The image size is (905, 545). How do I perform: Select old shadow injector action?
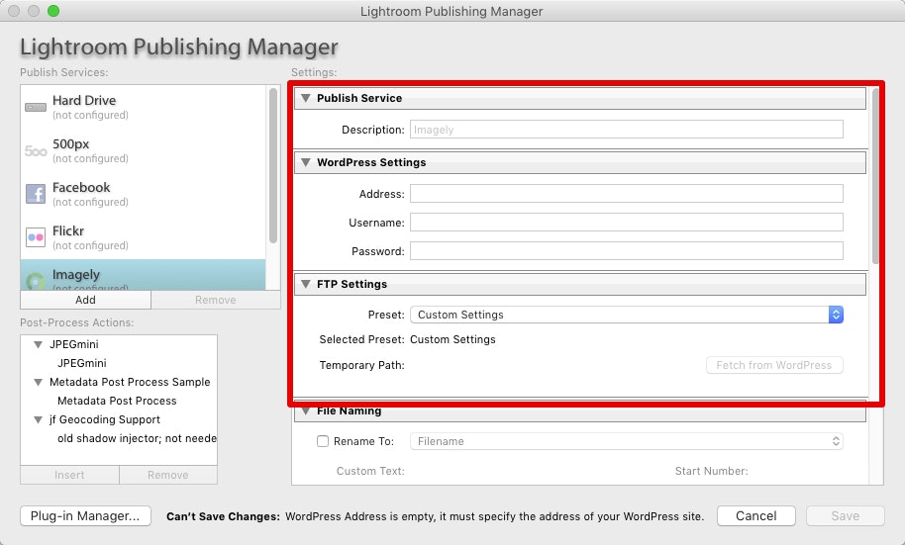coord(137,438)
